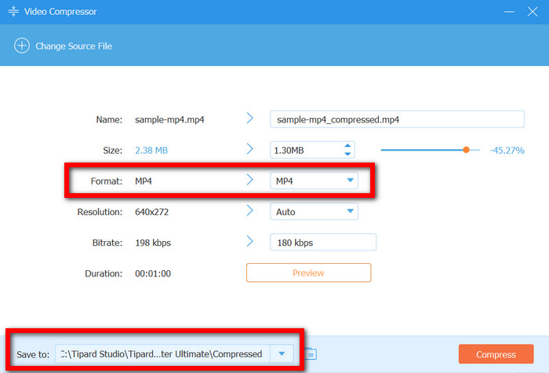This screenshot has width=549, height=373.
Task: Click the arrow chevron in Bitrate row
Action: click(249, 241)
